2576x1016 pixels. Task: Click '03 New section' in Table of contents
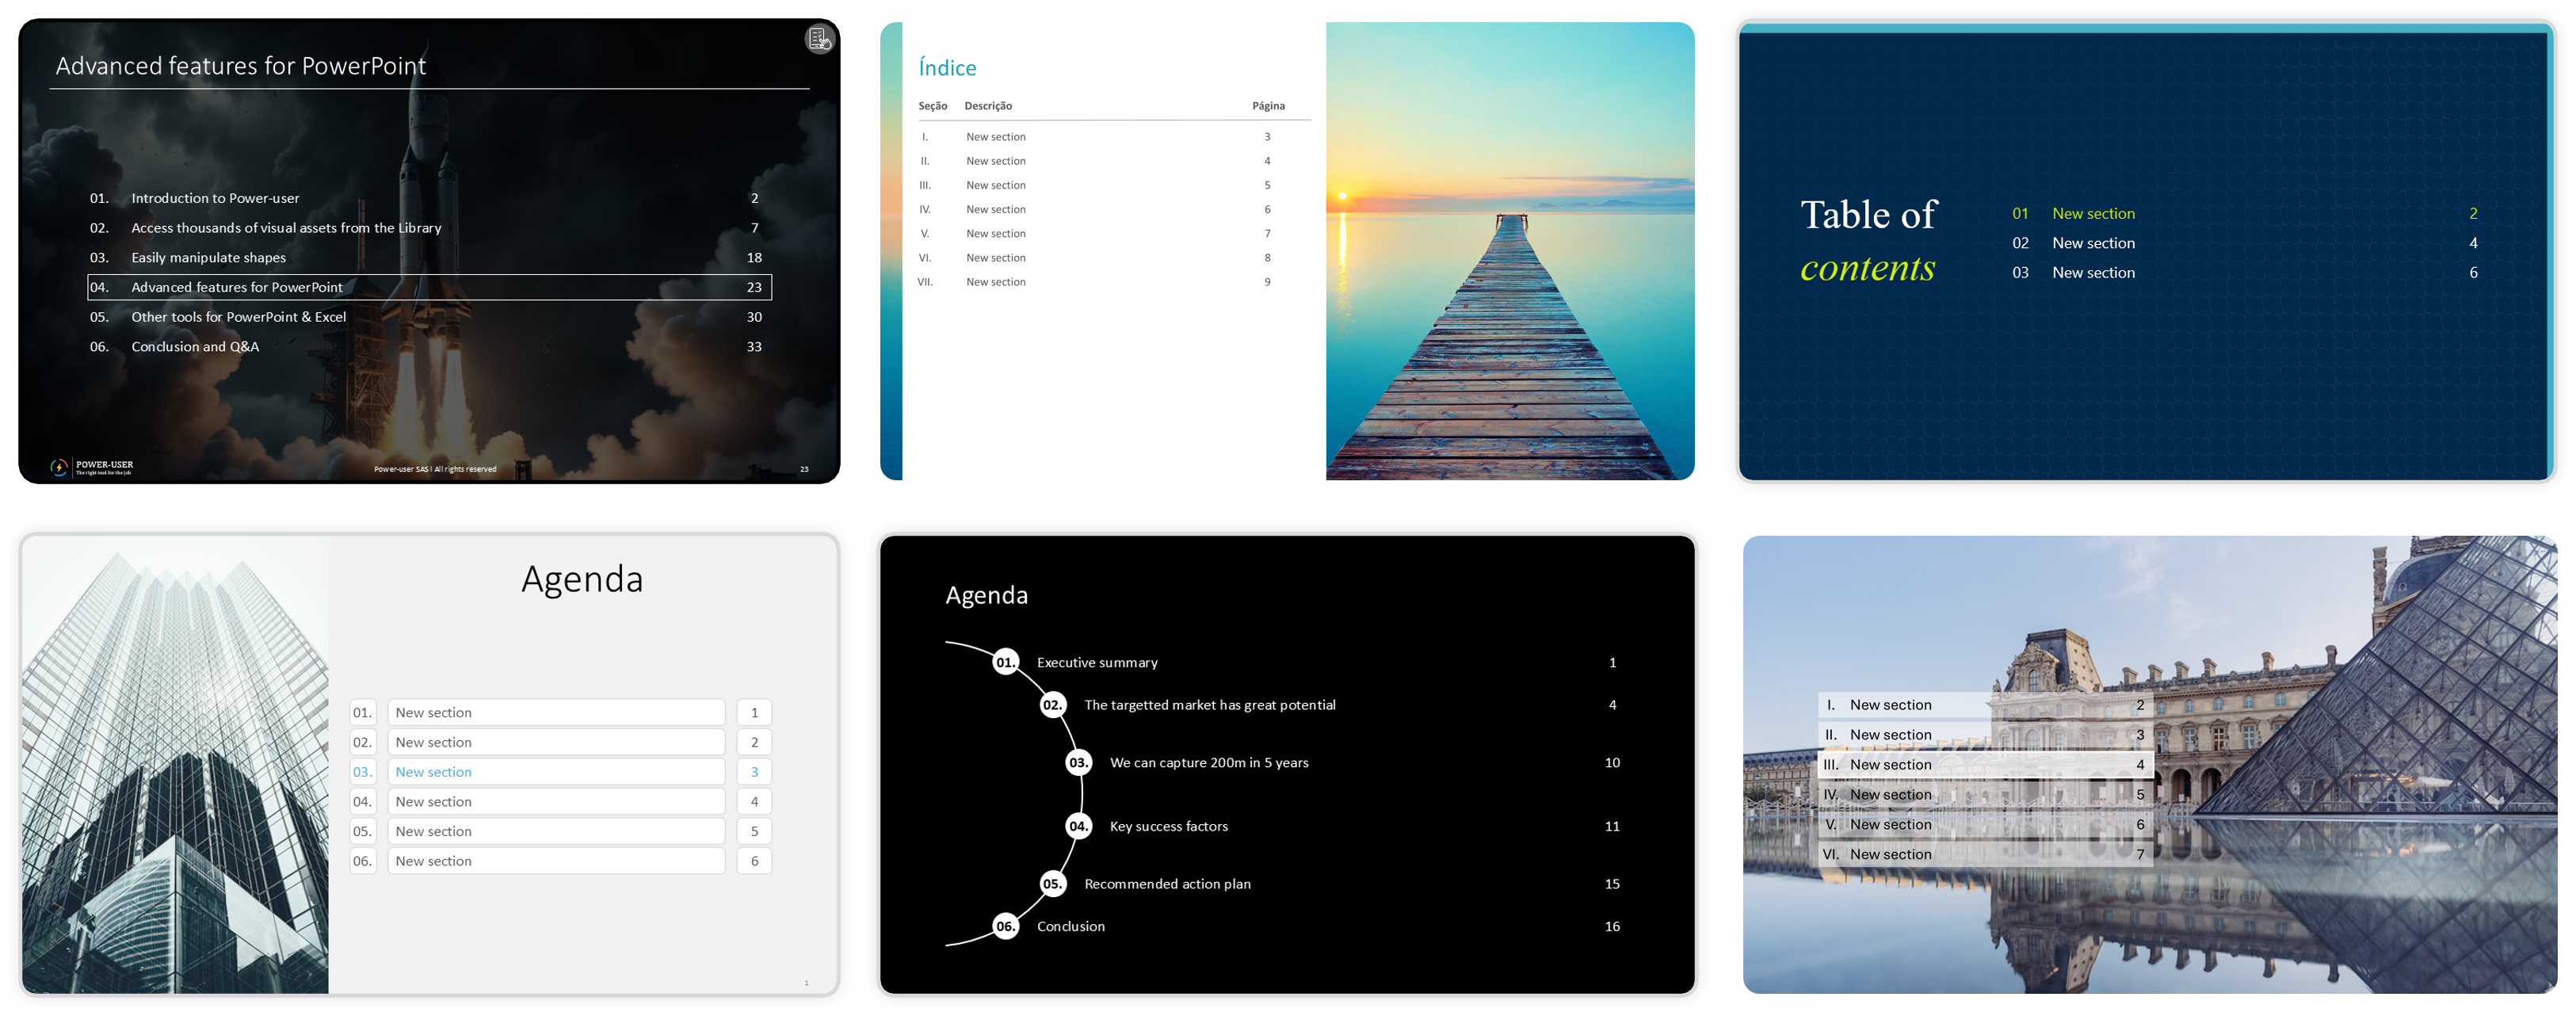[x=2073, y=273]
